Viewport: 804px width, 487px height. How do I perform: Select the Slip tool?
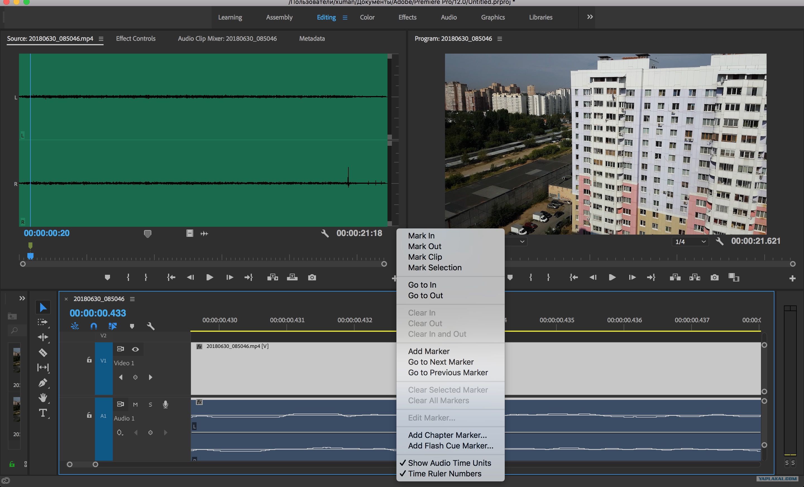point(43,367)
